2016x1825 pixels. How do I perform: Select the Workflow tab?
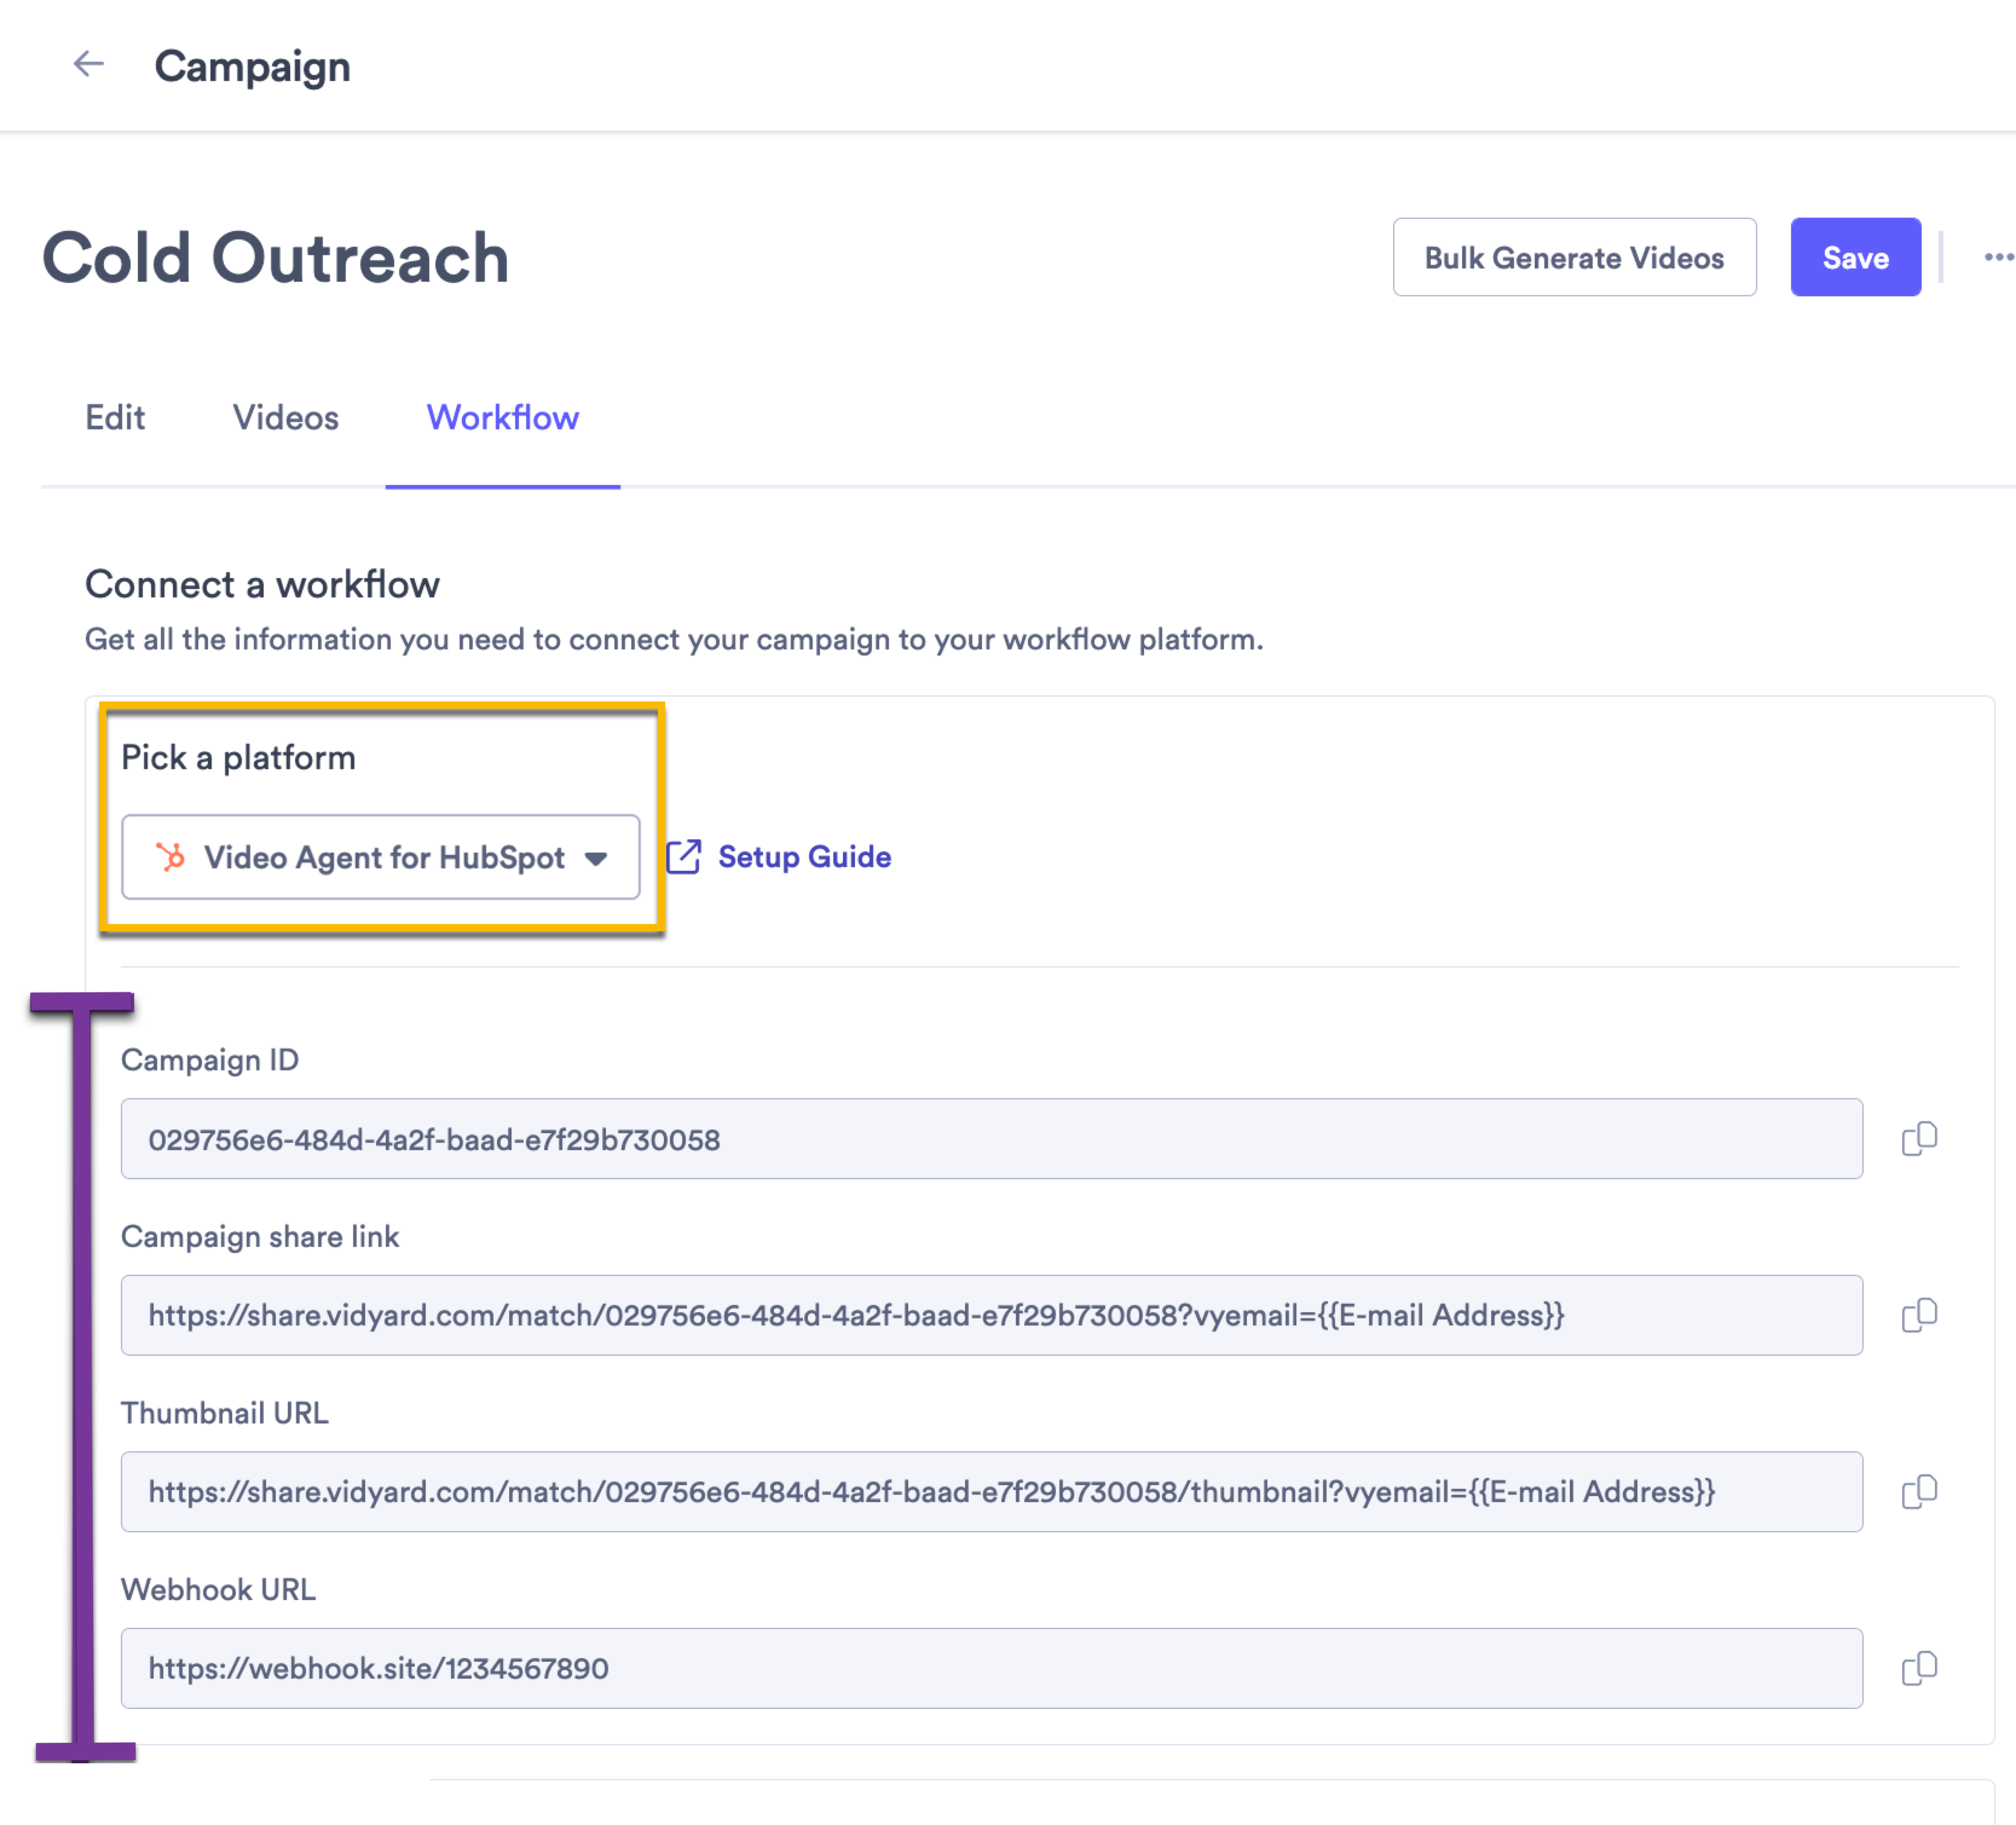coord(503,418)
